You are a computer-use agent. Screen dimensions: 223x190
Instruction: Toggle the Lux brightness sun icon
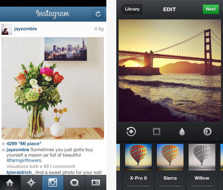[x=207, y=131]
